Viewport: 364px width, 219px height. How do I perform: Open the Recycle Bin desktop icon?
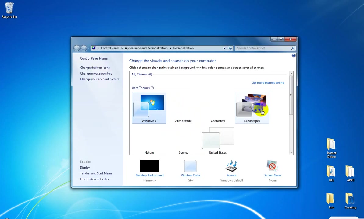tap(9, 10)
